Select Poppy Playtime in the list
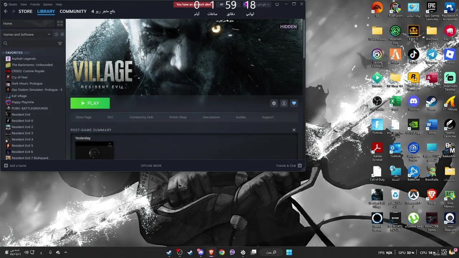The width and height of the screenshot is (459, 258). coord(23,102)
